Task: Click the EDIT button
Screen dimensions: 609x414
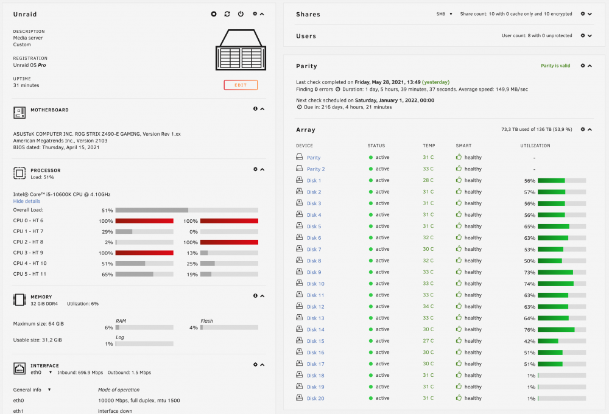Action: tap(241, 85)
